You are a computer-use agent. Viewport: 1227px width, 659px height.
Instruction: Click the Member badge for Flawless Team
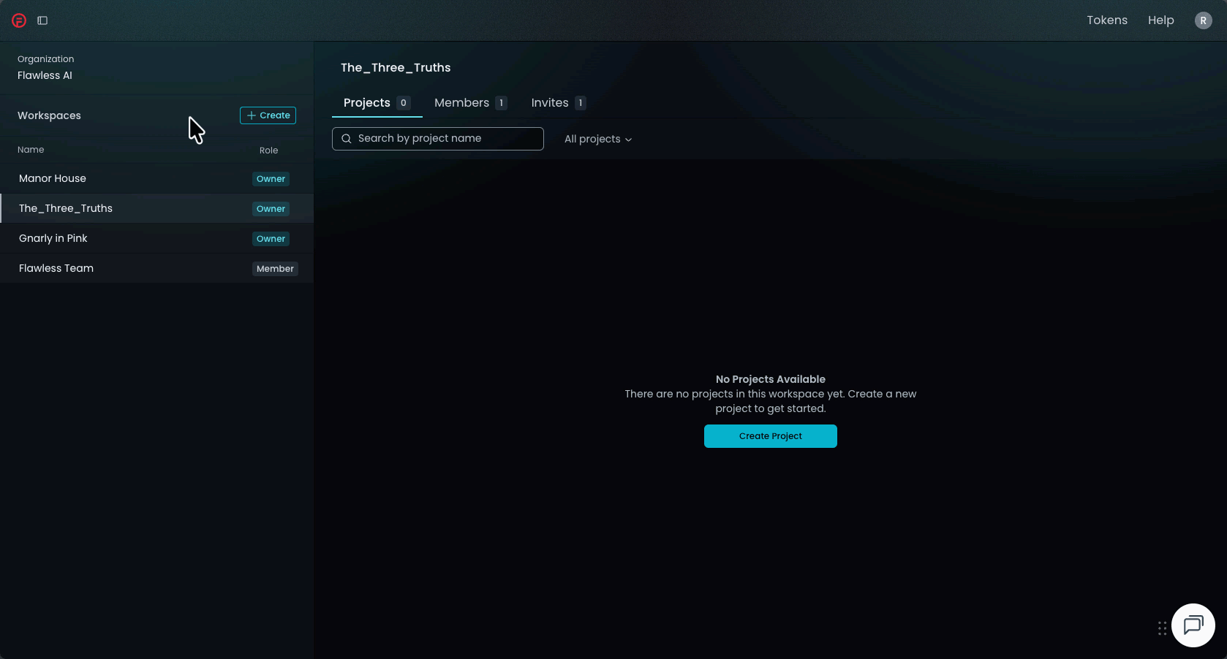[x=275, y=269]
